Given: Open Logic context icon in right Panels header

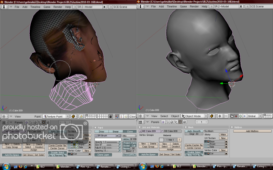Looking at the screenshot, I should pyautogui.click(x=163, y=122).
